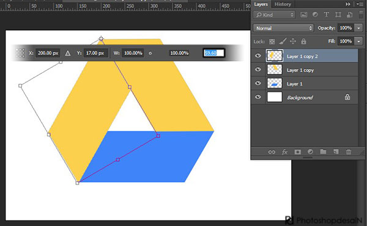The width and height of the screenshot is (367, 226).
Task: Click the W width percentage field
Action: [x=133, y=53]
